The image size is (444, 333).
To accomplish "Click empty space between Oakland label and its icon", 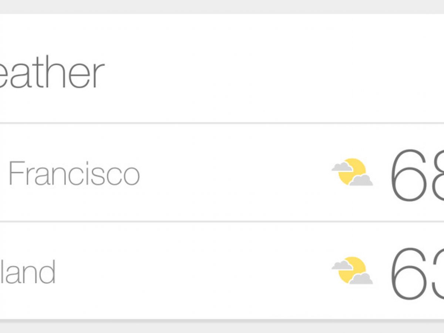I will (192, 272).
